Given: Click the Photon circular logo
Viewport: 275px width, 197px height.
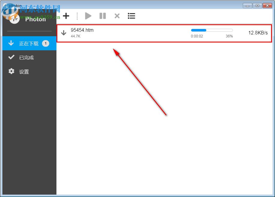Looking at the screenshot, I should tap(14, 19).
